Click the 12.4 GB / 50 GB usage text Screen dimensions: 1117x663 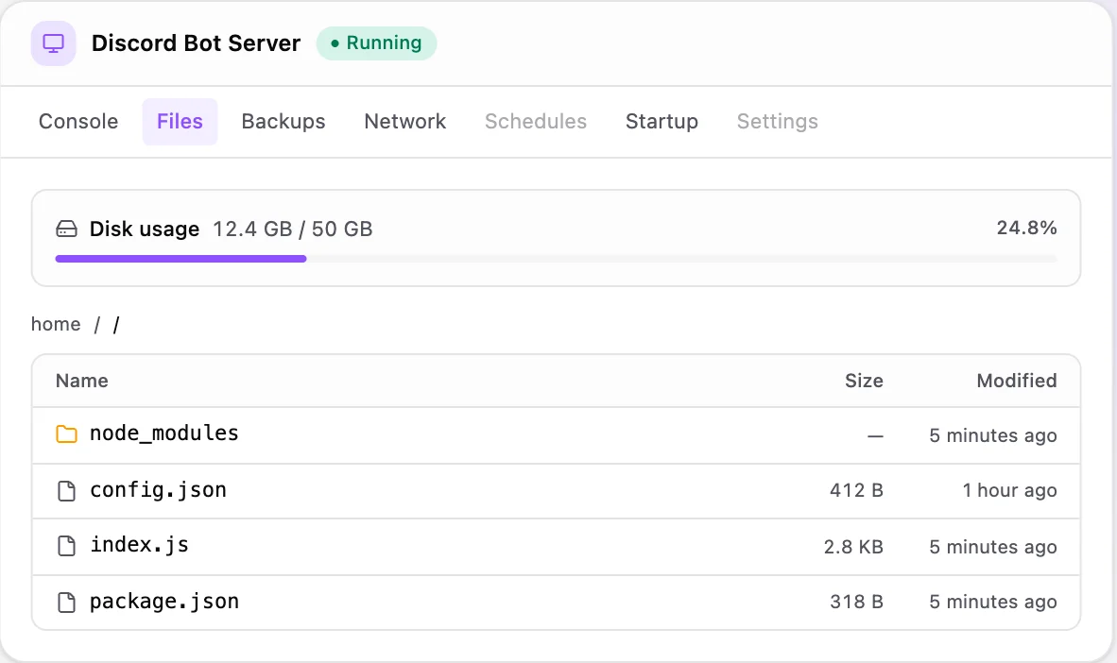click(293, 229)
